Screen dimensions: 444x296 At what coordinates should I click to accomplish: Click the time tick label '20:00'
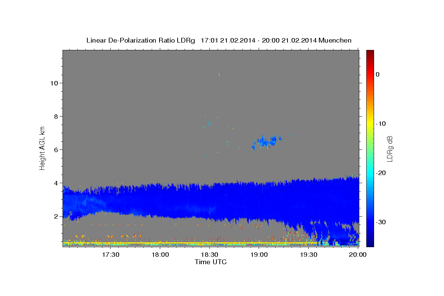point(358,255)
